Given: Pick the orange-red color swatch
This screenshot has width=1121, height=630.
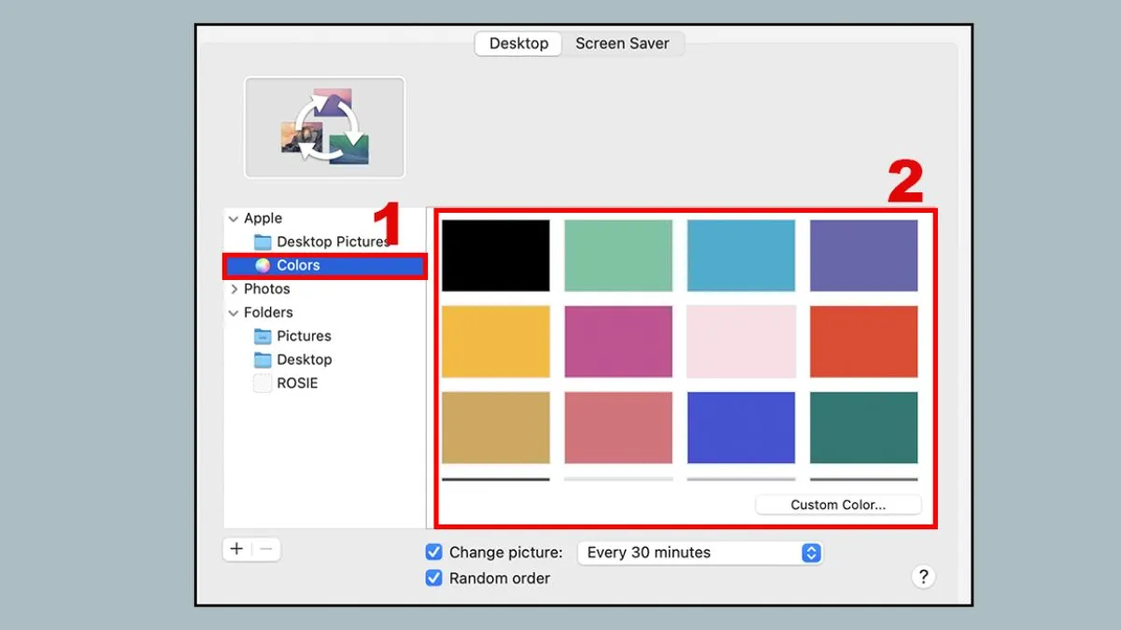Looking at the screenshot, I should pos(863,342).
